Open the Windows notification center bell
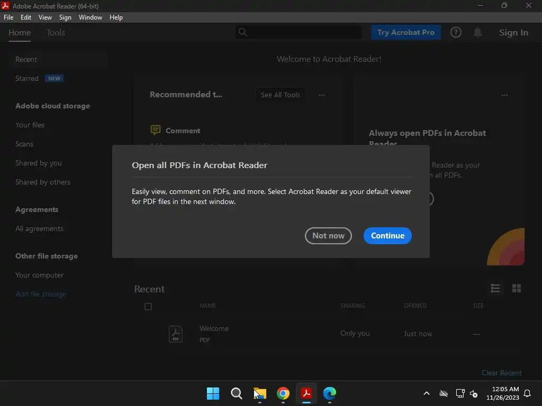Screen dimensions: 542x406 click(528, 393)
